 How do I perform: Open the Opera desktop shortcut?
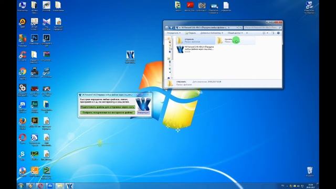23,139
